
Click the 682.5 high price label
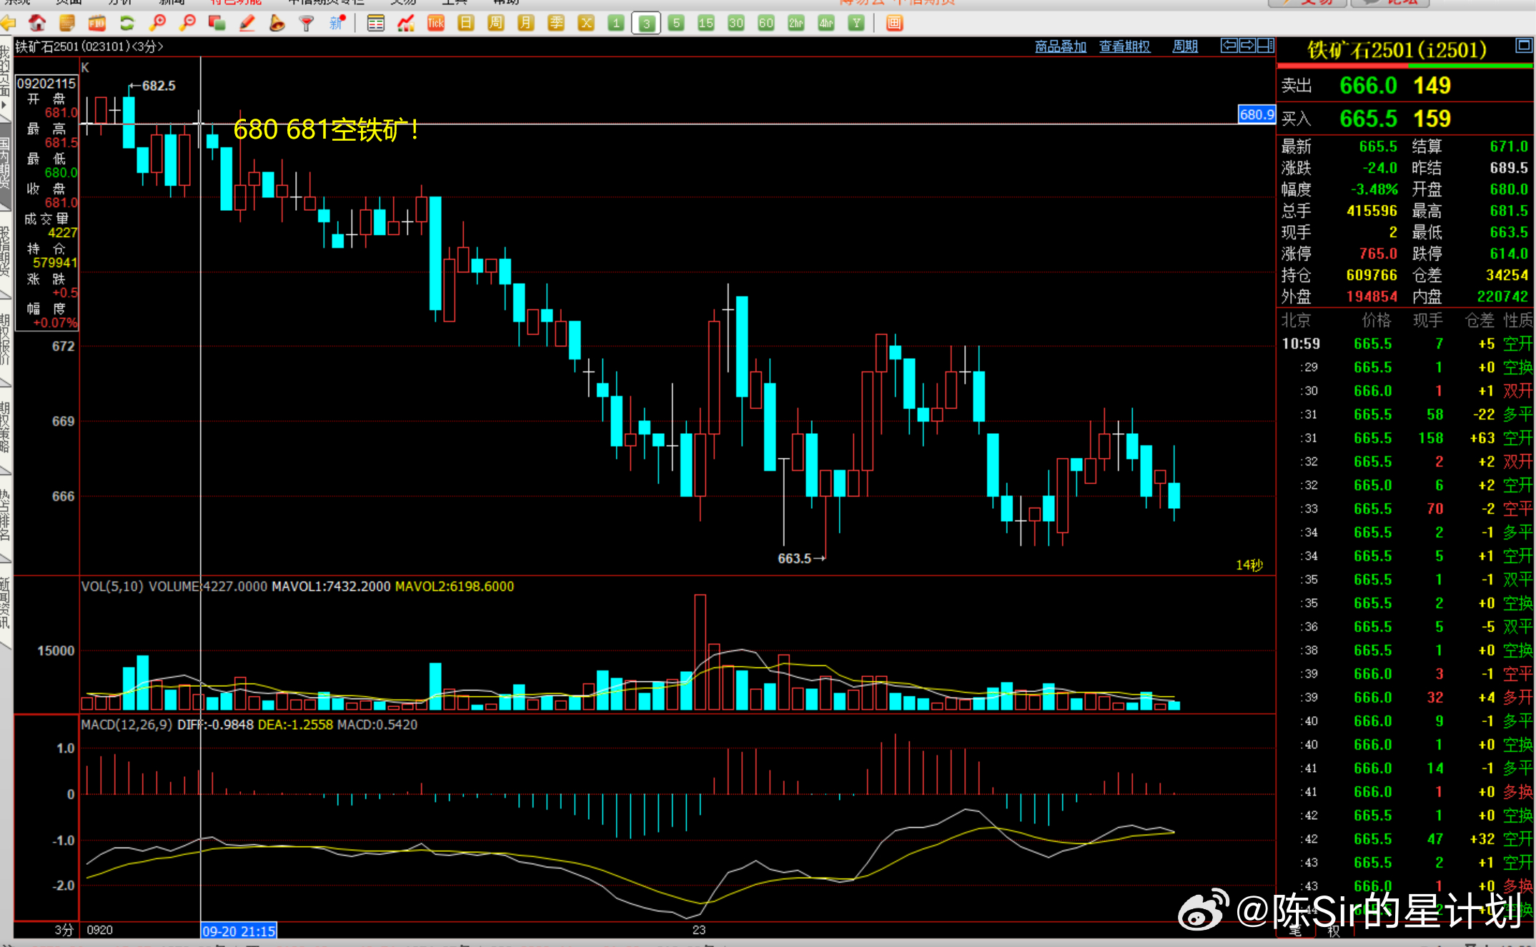click(159, 86)
